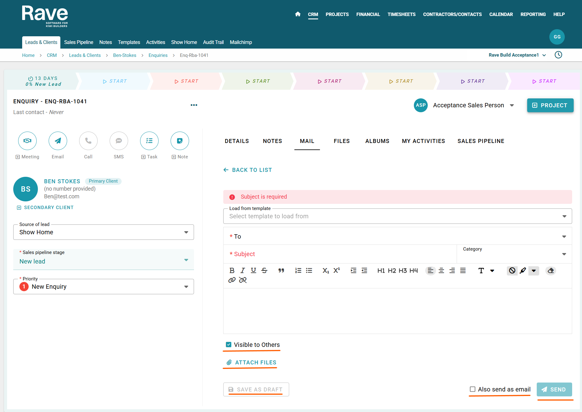Click the Call phone icon
Screen dimensions: 582x412
88,141
